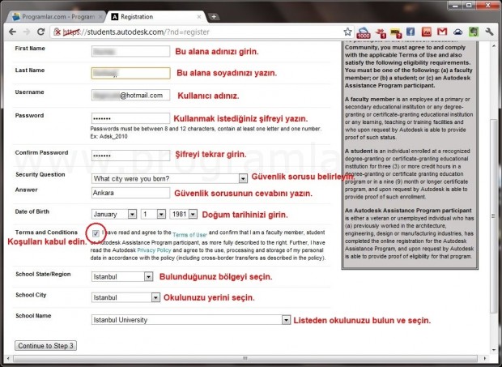This screenshot has height=367, width=502.
Task: Click the horizontal scrollbar thumb
Action: tap(245, 358)
